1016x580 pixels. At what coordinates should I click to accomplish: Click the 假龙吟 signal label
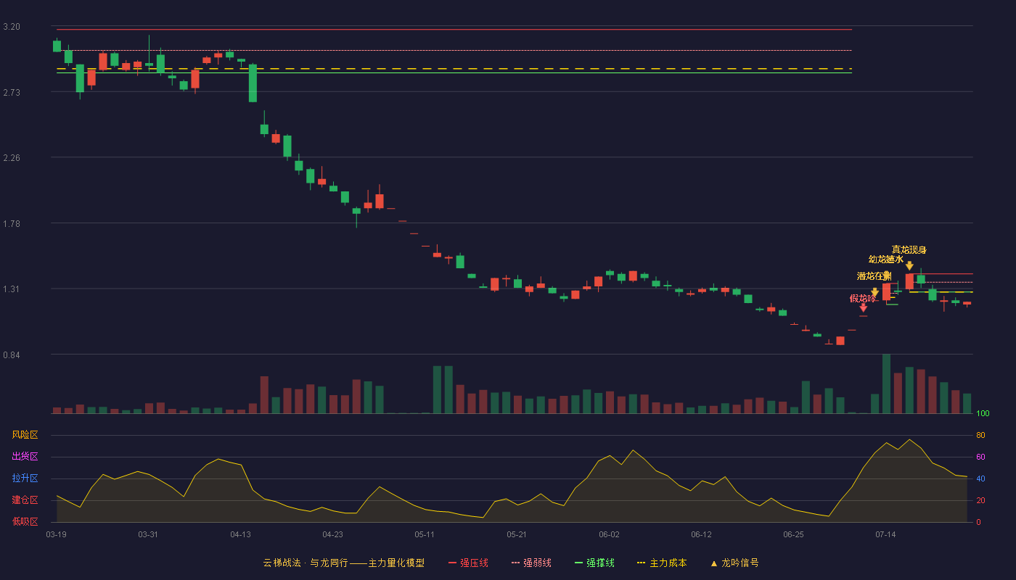coord(863,299)
